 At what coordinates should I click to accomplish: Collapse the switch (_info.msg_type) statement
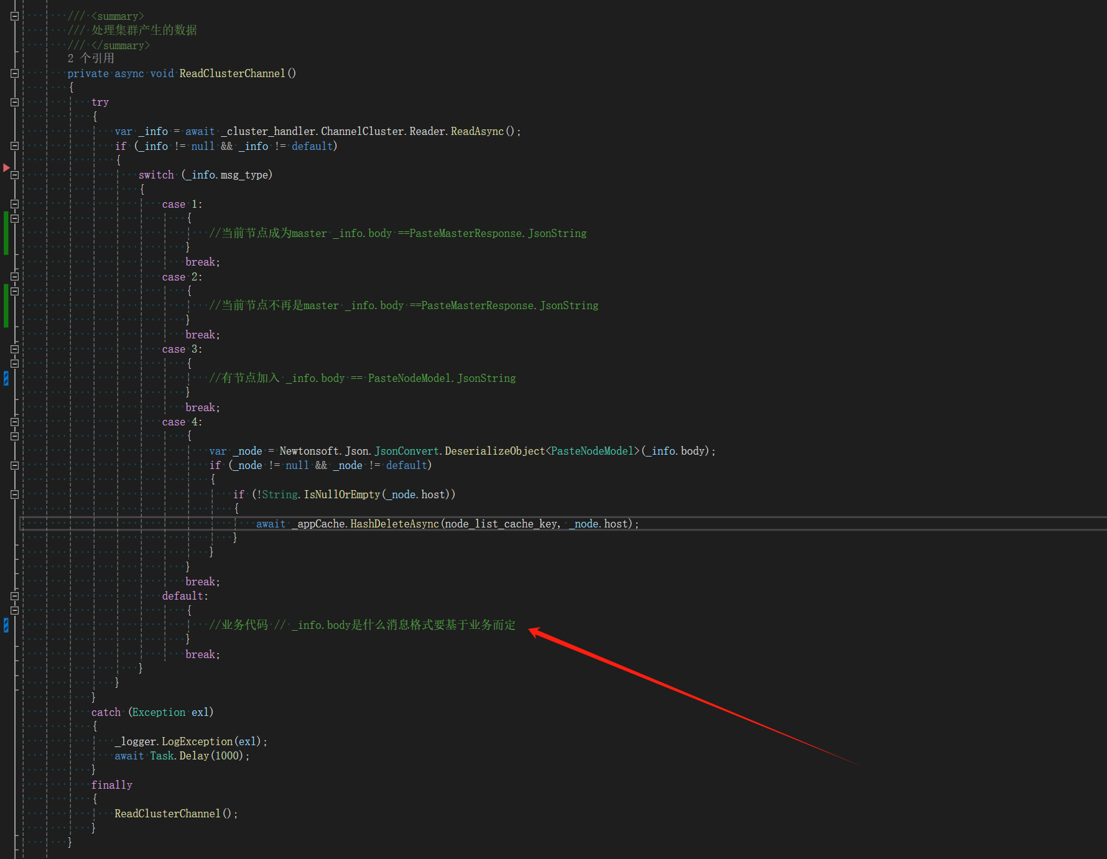pyautogui.click(x=14, y=175)
